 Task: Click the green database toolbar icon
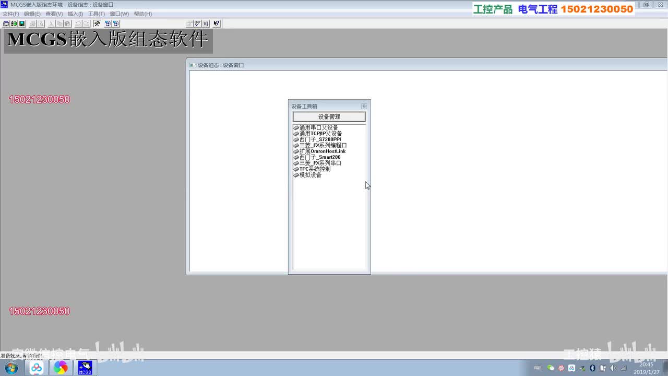coord(14,23)
